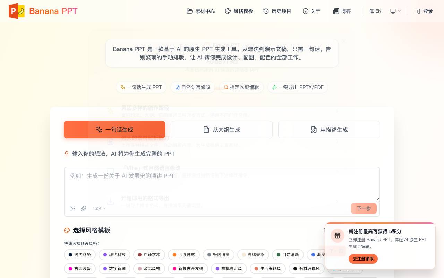The image size is (444, 278).
Task: Select the 古典波普 style preset
Action: pyautogui.click(x=80, y=269)
